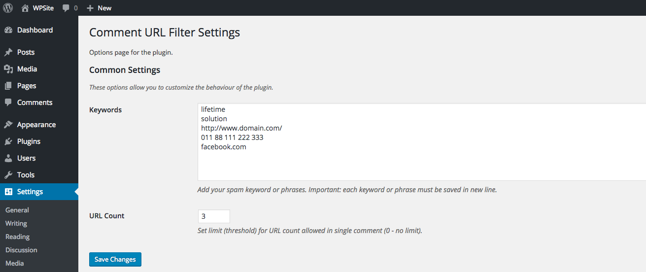This screenshot has height=272, width=646.
Task: Click the Media library icon
Action: pyautogui.click(x=8, y=69)
